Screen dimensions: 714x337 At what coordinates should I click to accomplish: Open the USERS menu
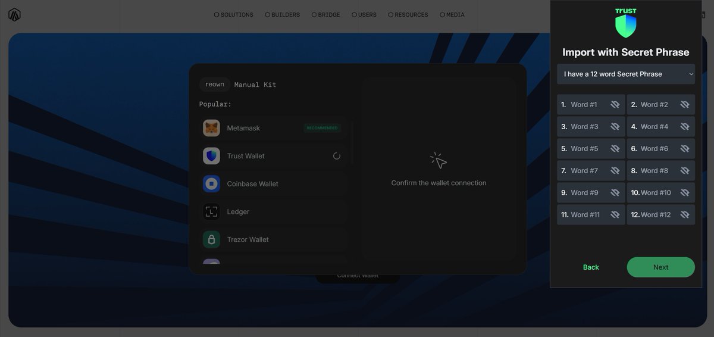pyautogui.click(x=364, y=15)
